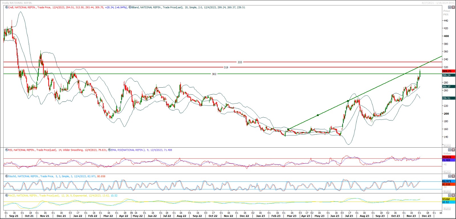Click the clock icon beside the StochS label
The width and height of the screenshot is (456, 219).
click(x=7, y=176)
